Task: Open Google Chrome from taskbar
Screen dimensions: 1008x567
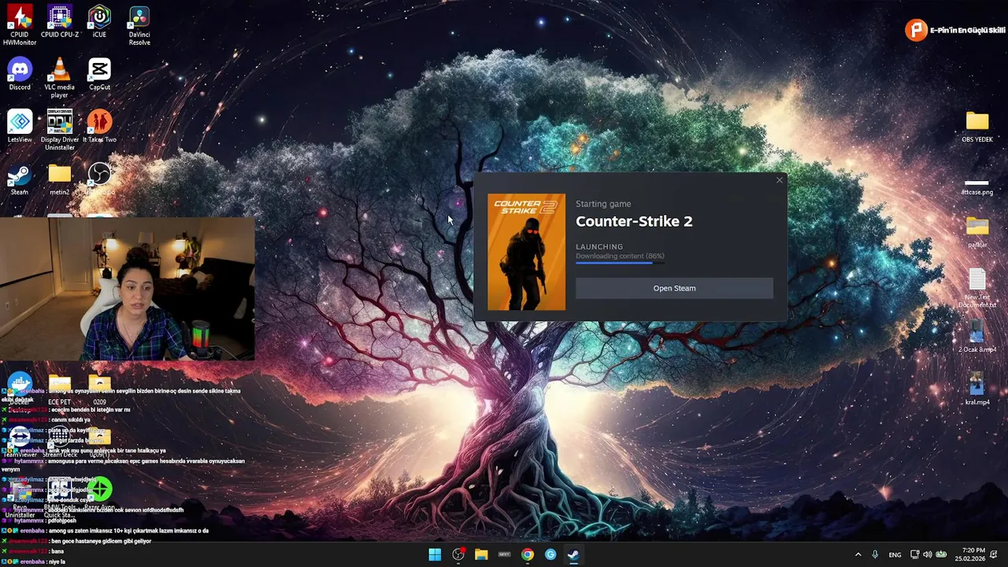Action: click(x=527, y=554)
